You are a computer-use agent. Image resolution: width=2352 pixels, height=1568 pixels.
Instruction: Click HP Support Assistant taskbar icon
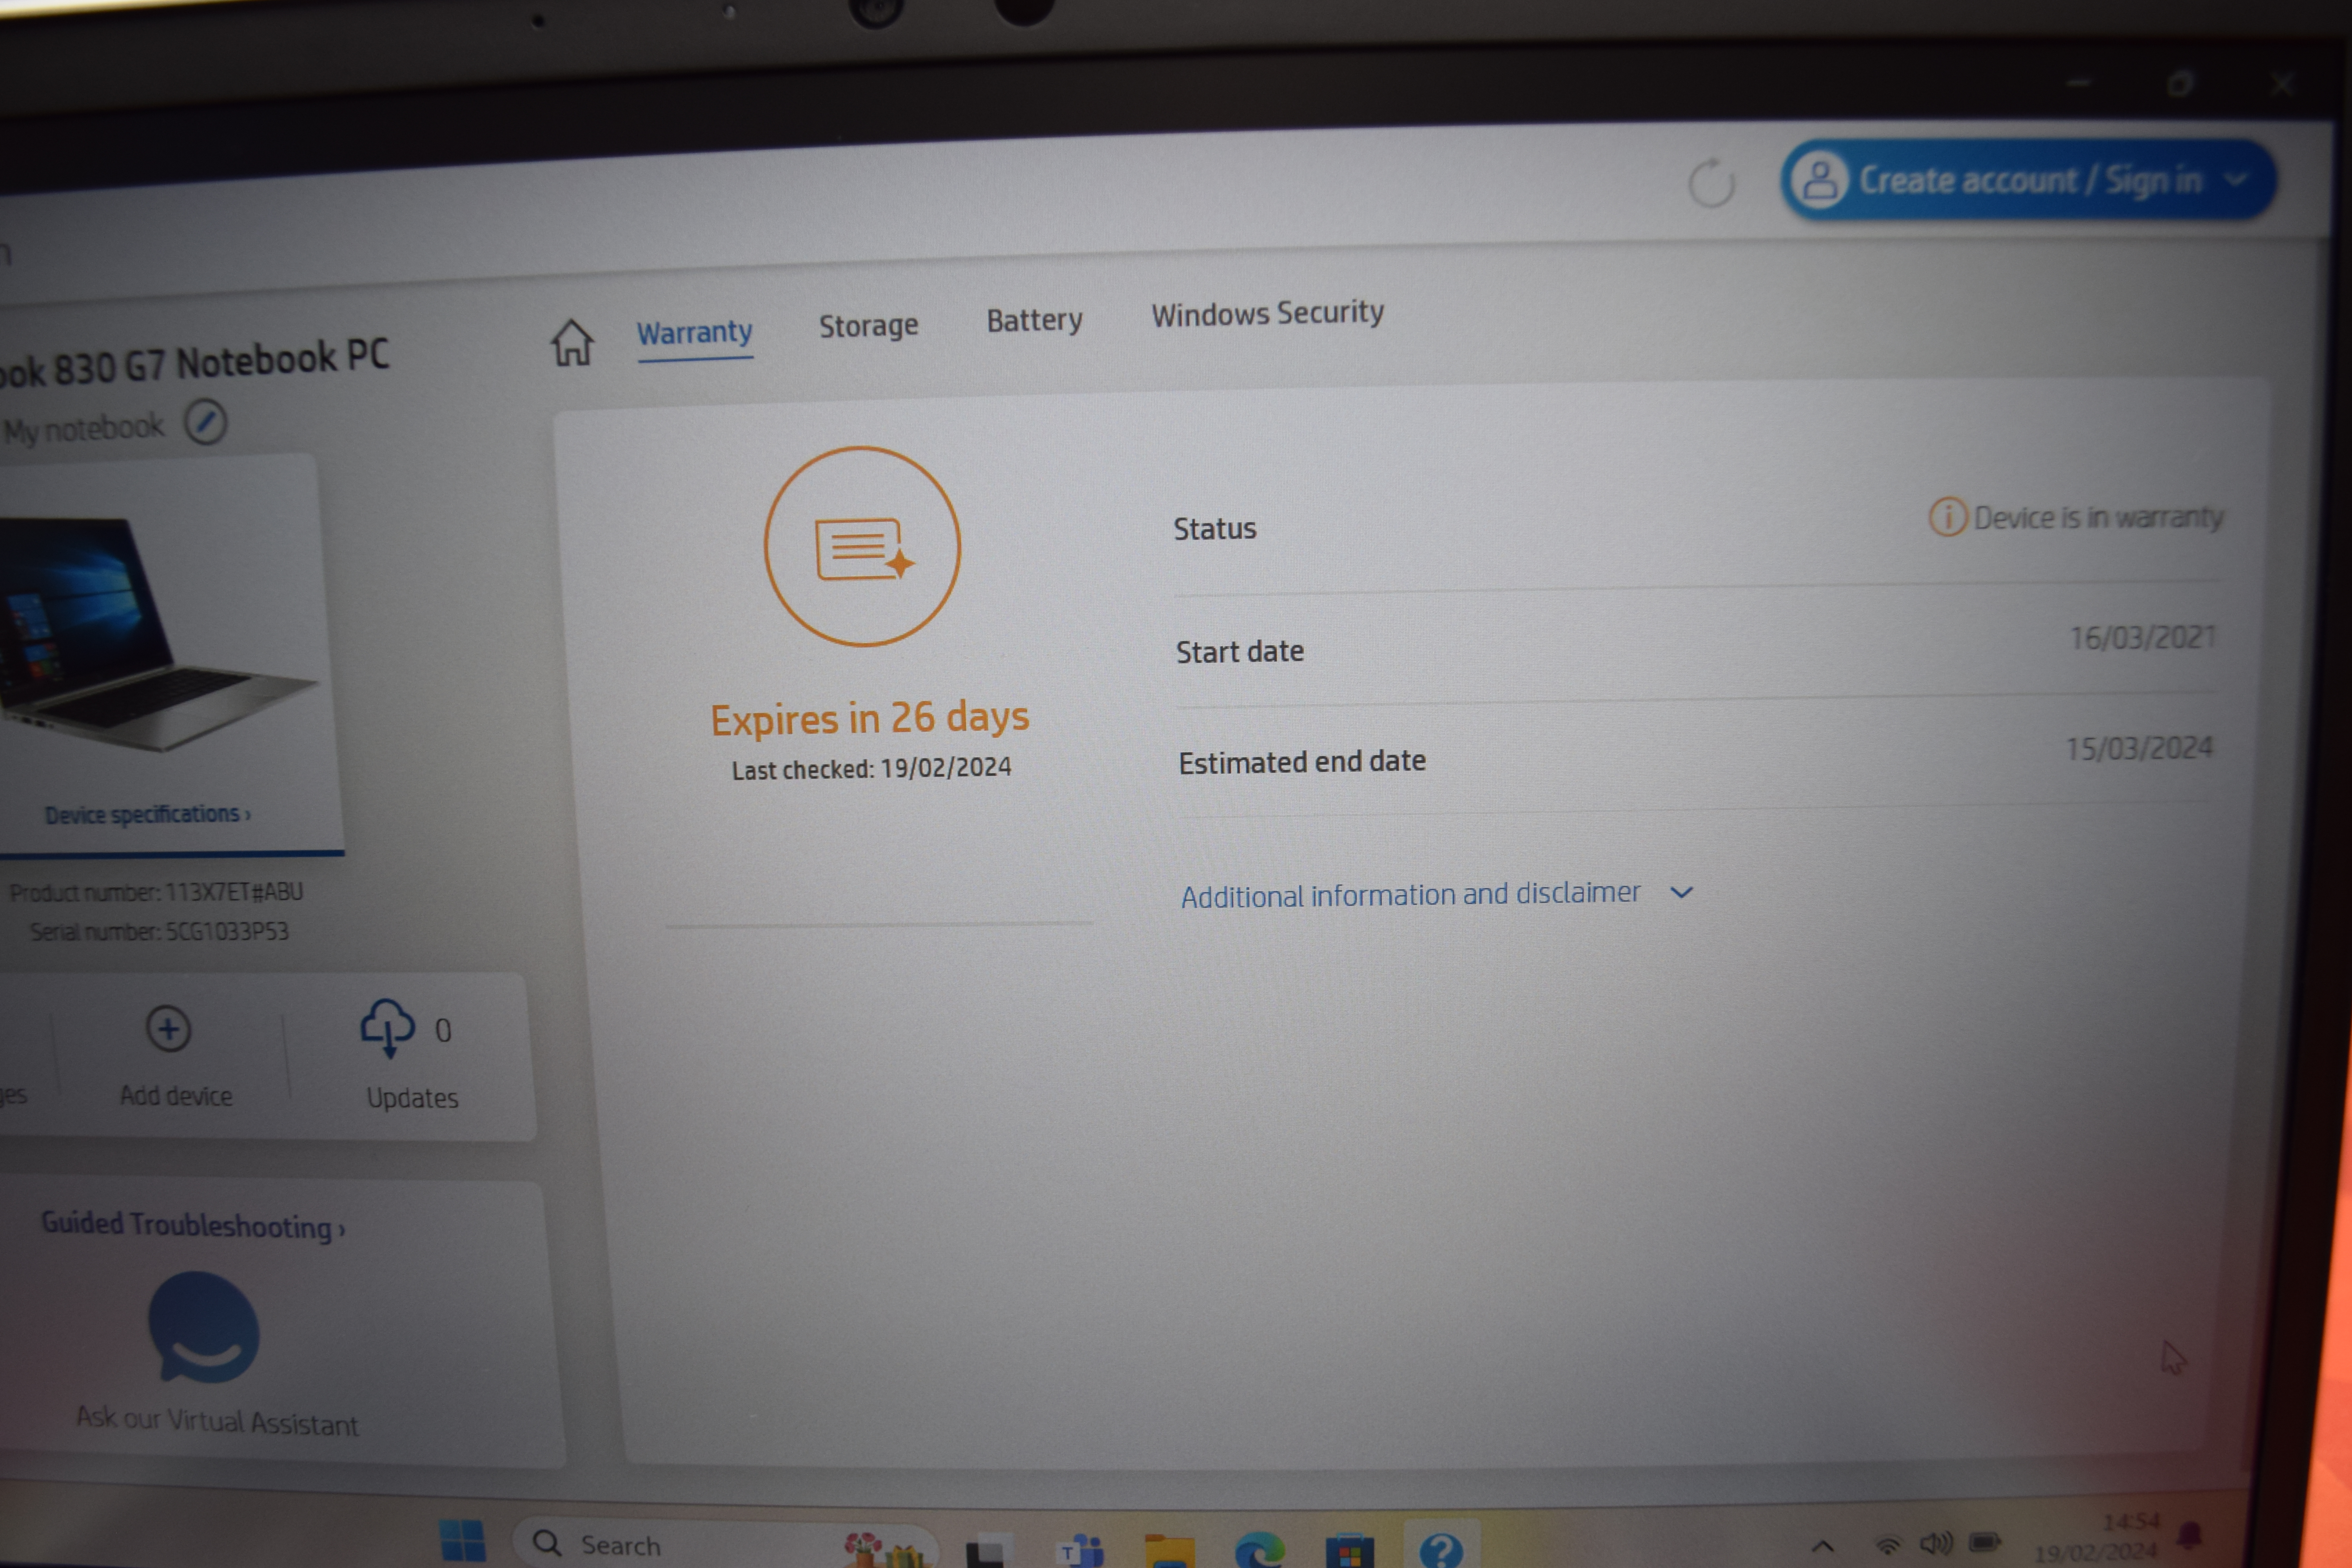(1441, 1549)
